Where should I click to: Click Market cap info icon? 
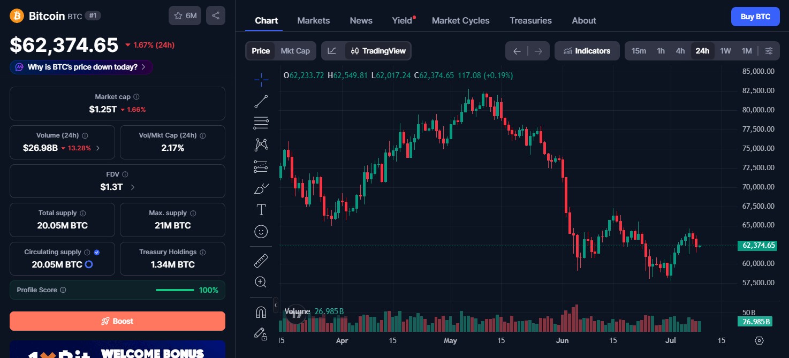point(136,97)
